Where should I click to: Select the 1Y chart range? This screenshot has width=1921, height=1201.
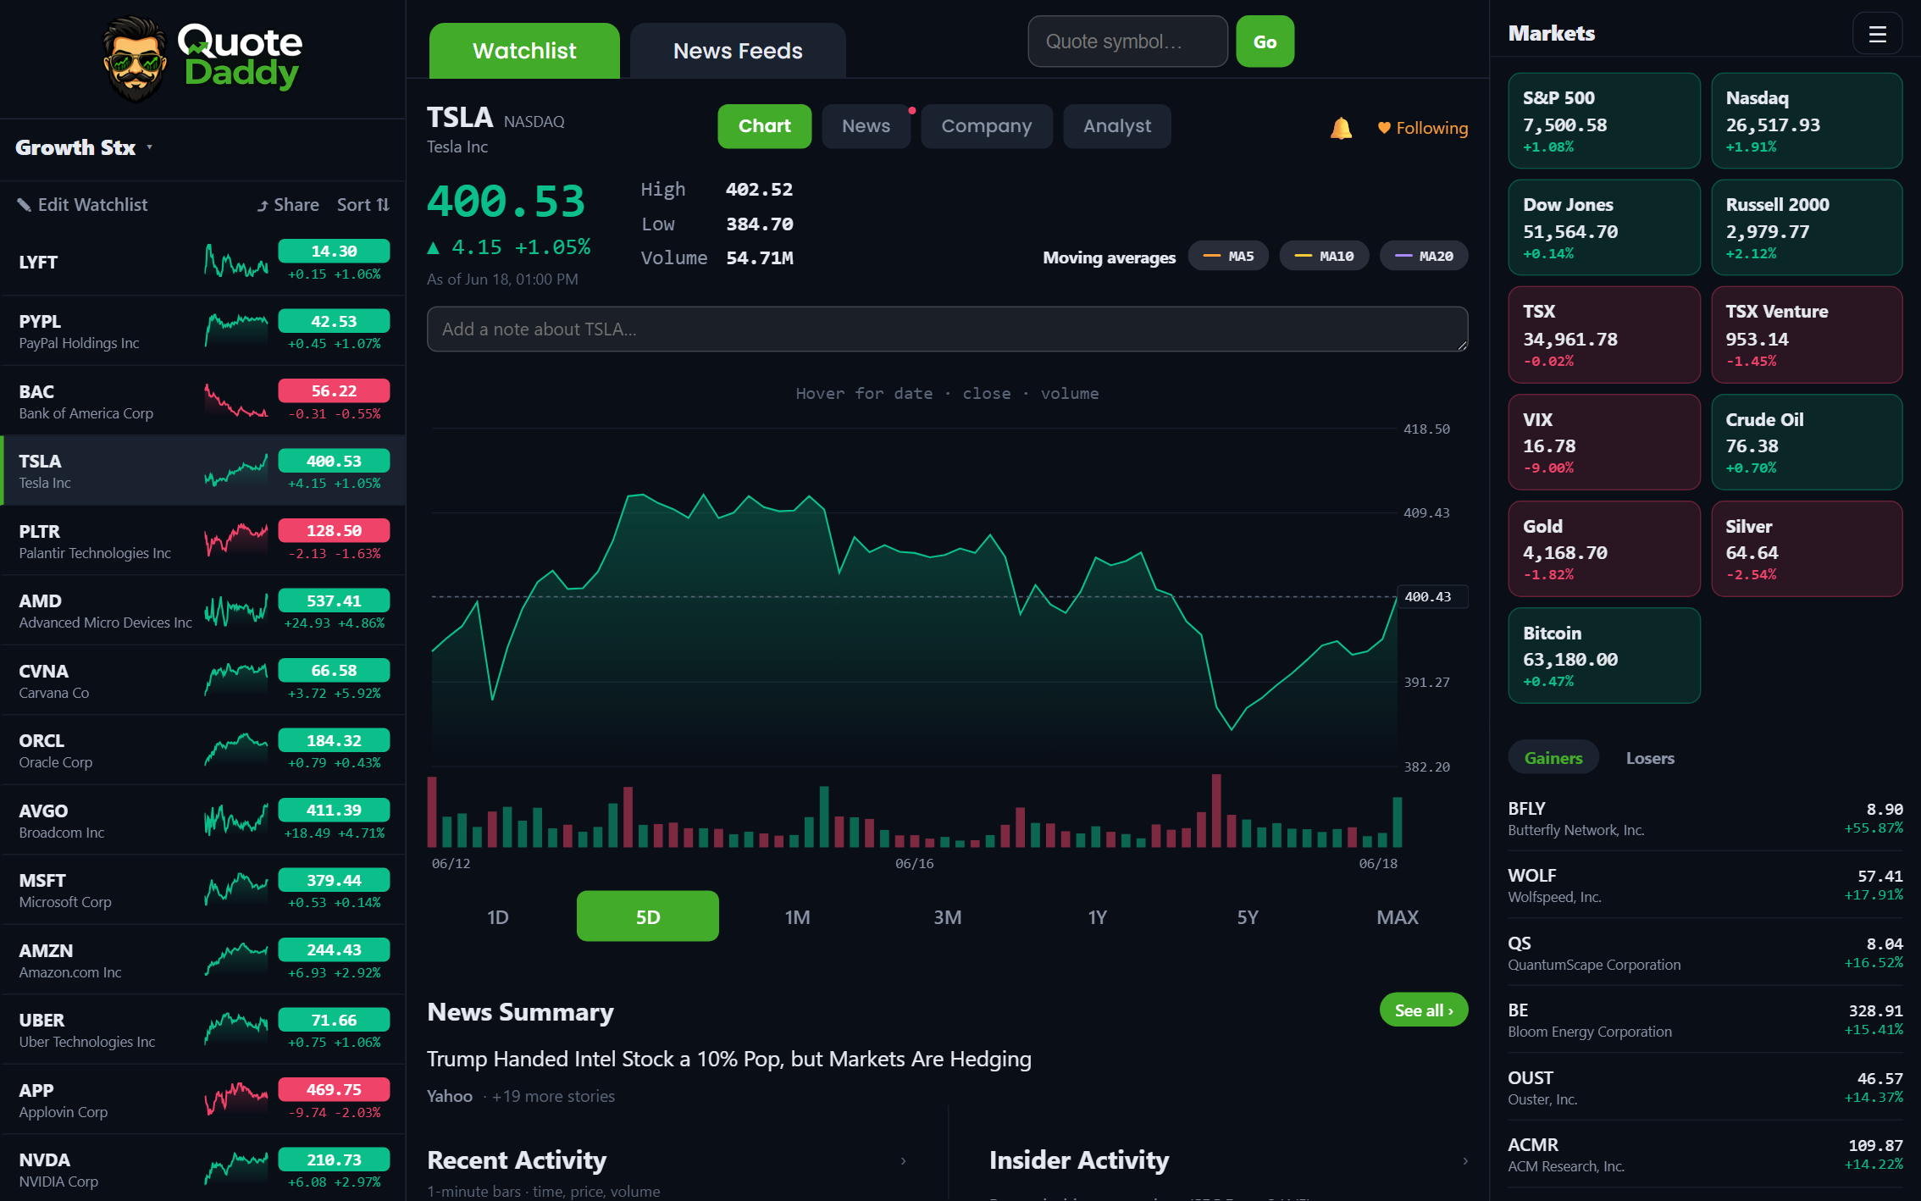(x=1098, y=916)
